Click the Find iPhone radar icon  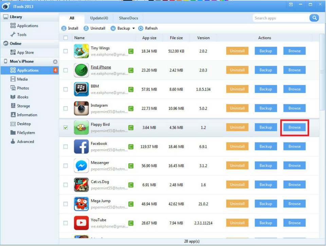click(81, 70)
